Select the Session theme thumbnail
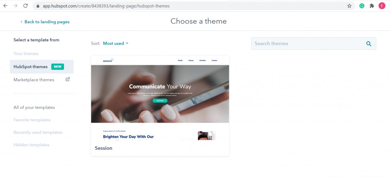 pyautogui.click(x=160, y=98)
